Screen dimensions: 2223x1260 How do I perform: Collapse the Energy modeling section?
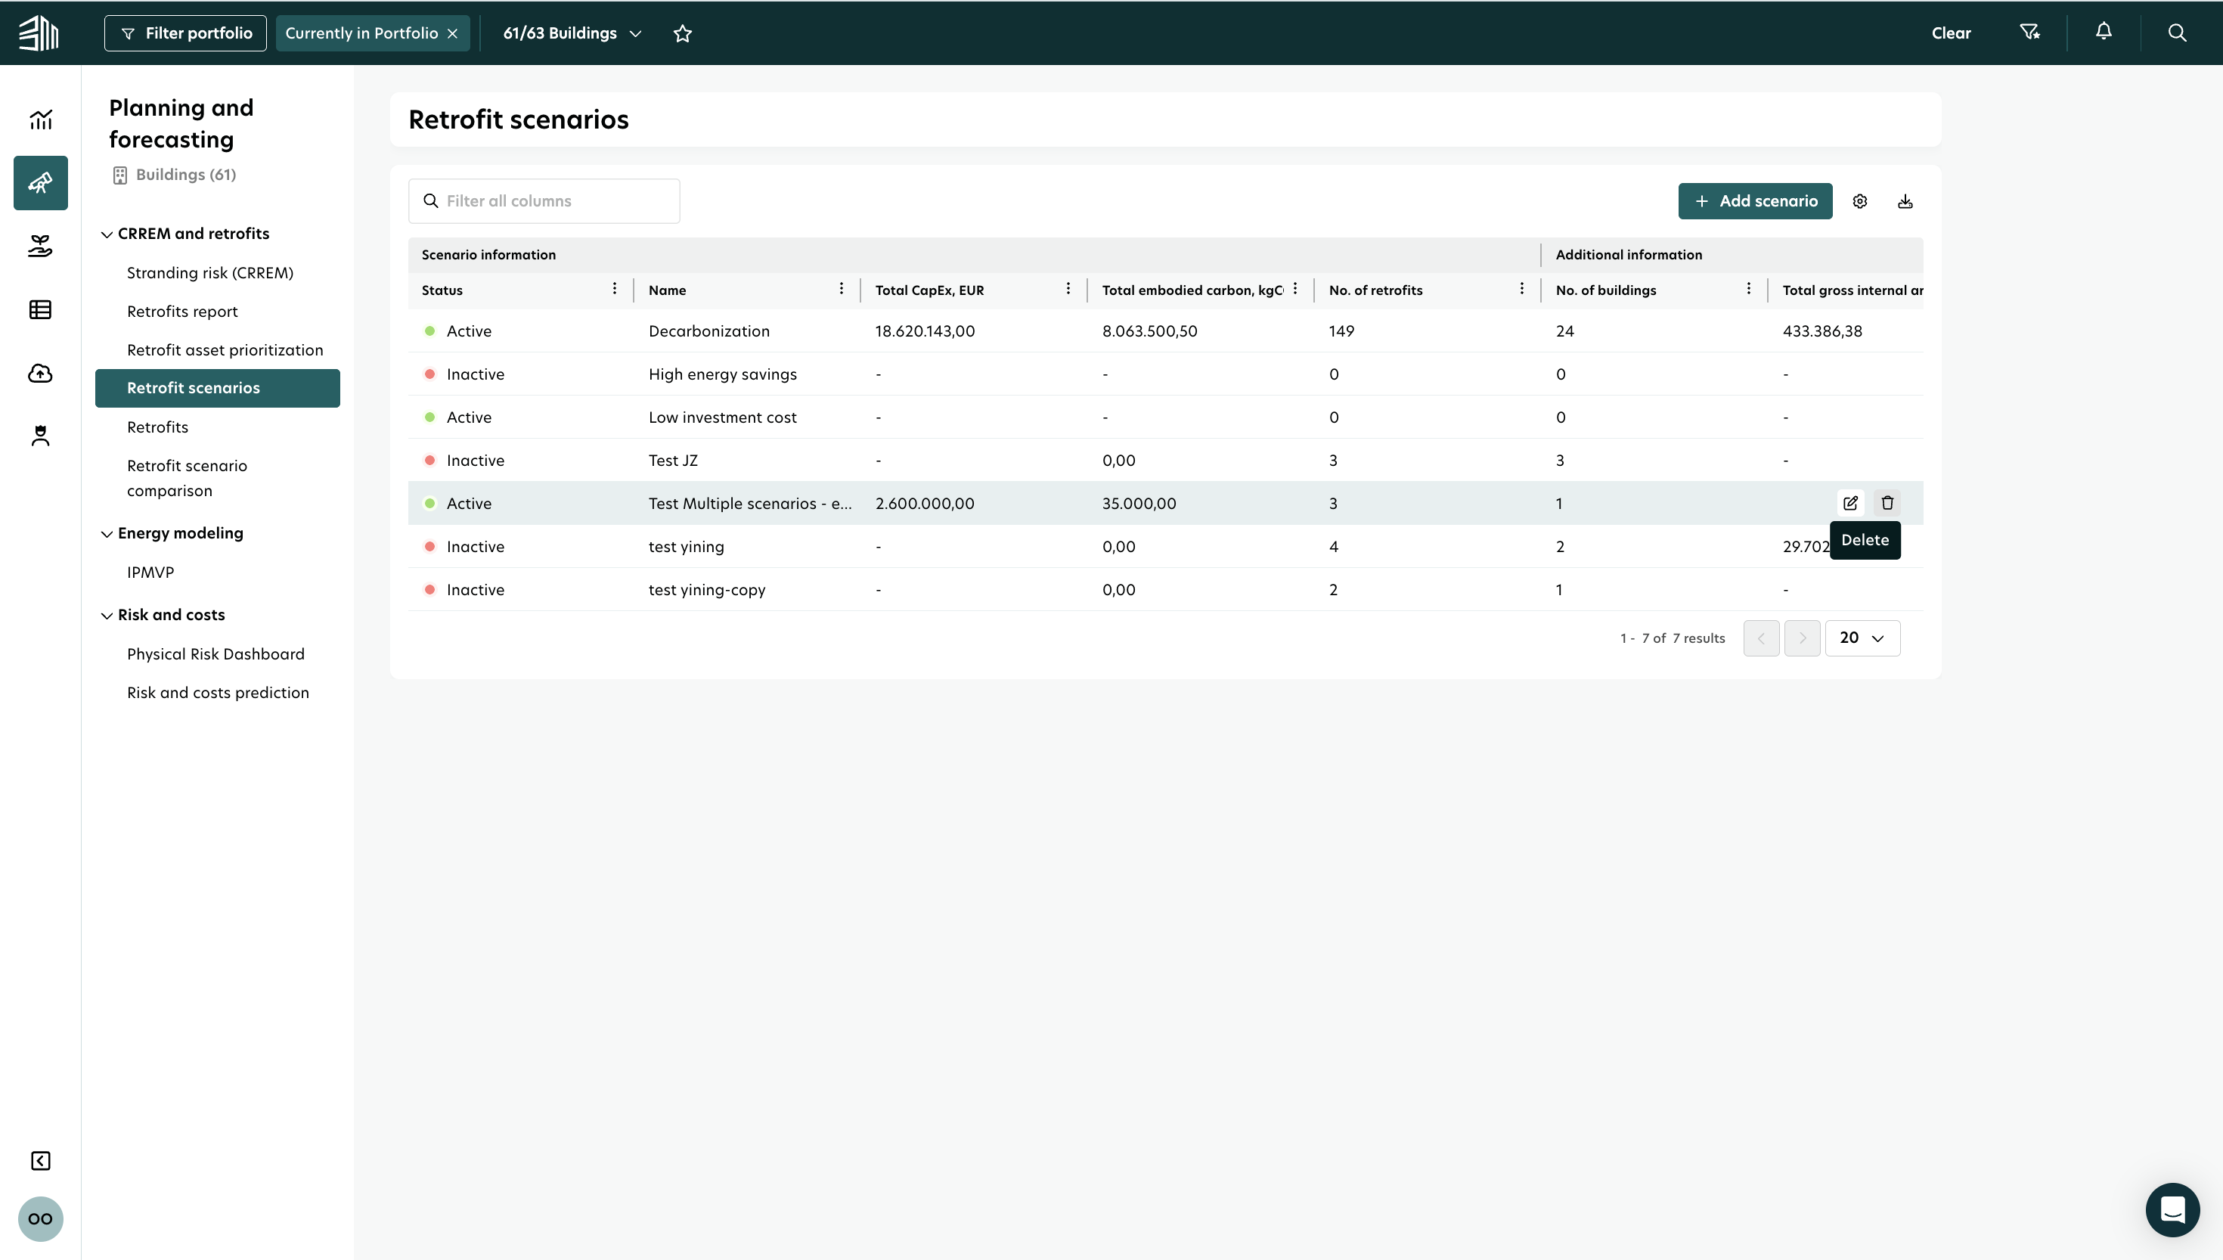click(107, 534)
